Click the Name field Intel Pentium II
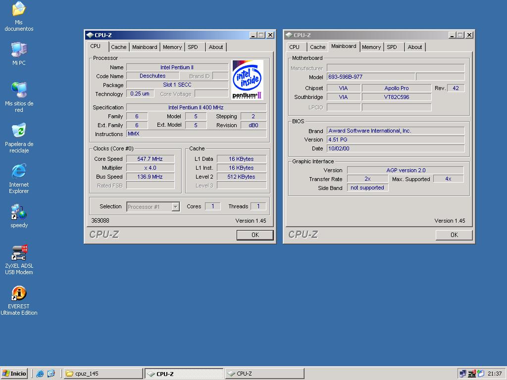 tap(177, 67)
